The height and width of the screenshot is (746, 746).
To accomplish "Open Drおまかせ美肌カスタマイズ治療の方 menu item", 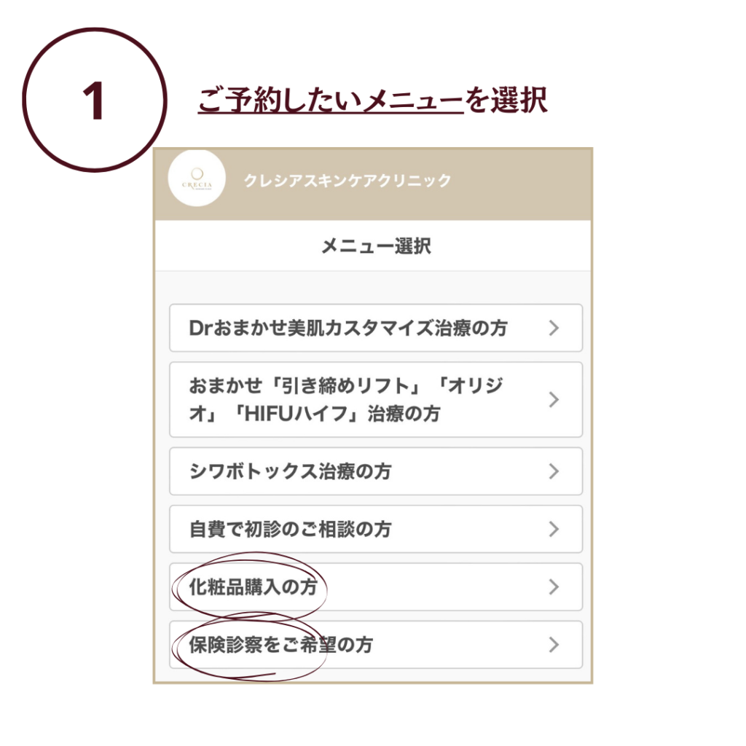I will (376, 328).
